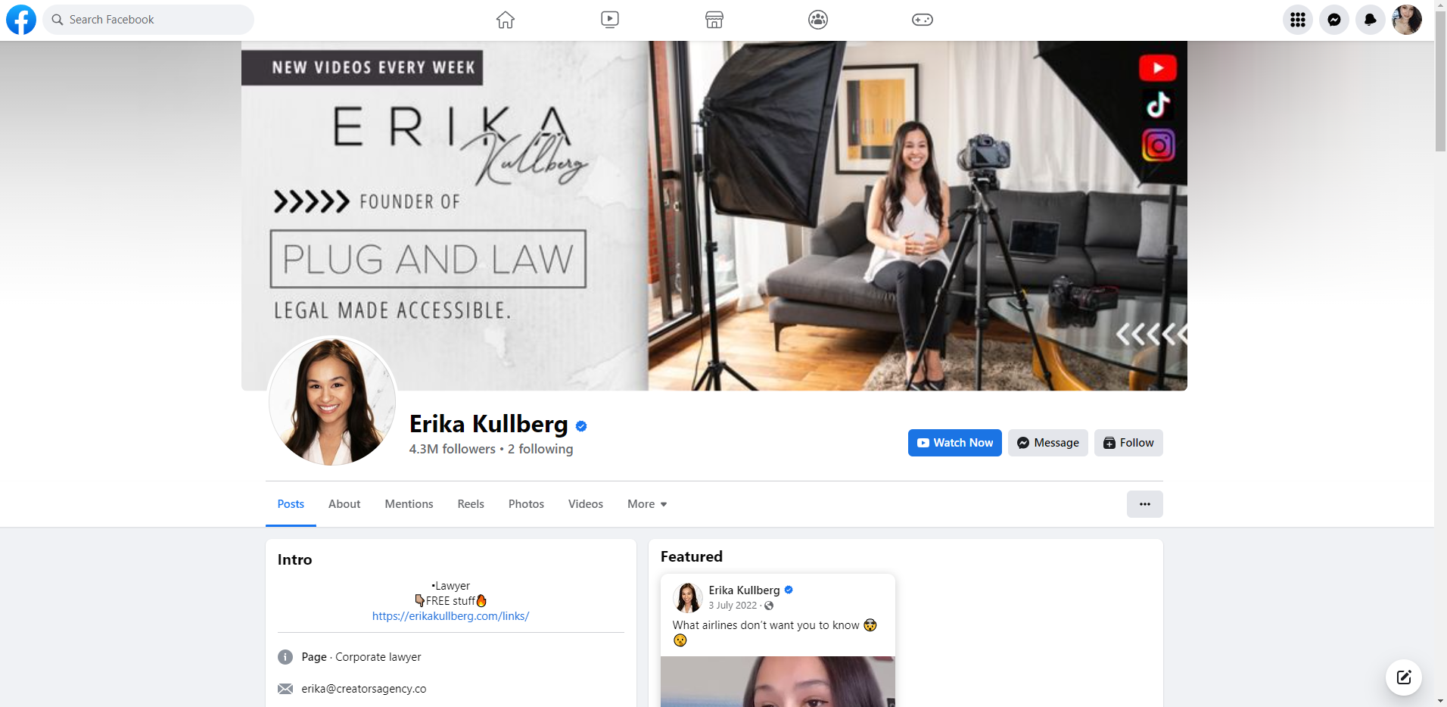
Task: Open your account profile picture menu
Action: click(1407, 20)
